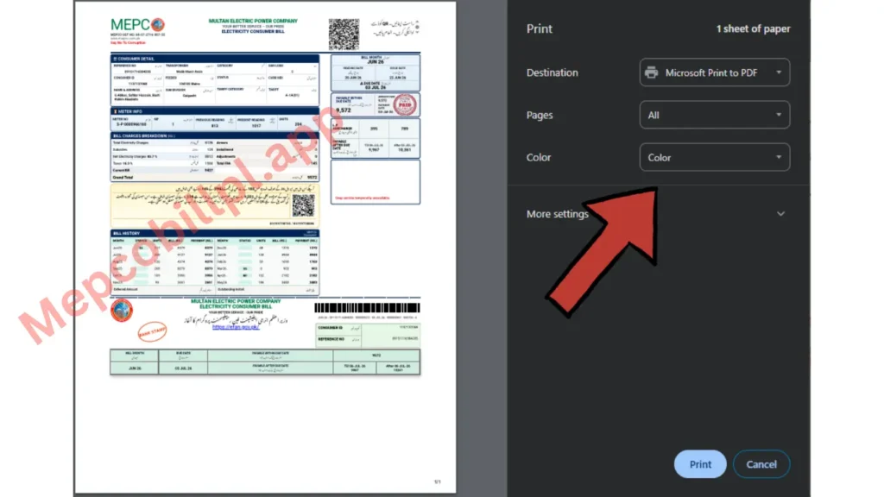Click the printer icon in Destination field

[651, 72]
